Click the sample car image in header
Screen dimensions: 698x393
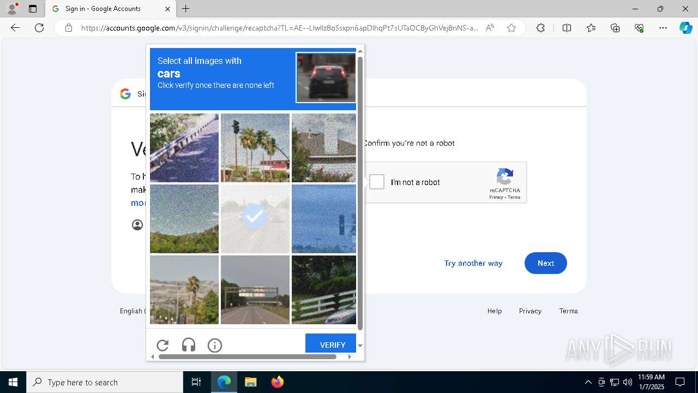coord(326,77)
